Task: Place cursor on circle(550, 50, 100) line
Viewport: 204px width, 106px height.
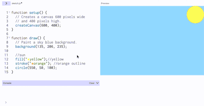Action: tap(36, 68)
